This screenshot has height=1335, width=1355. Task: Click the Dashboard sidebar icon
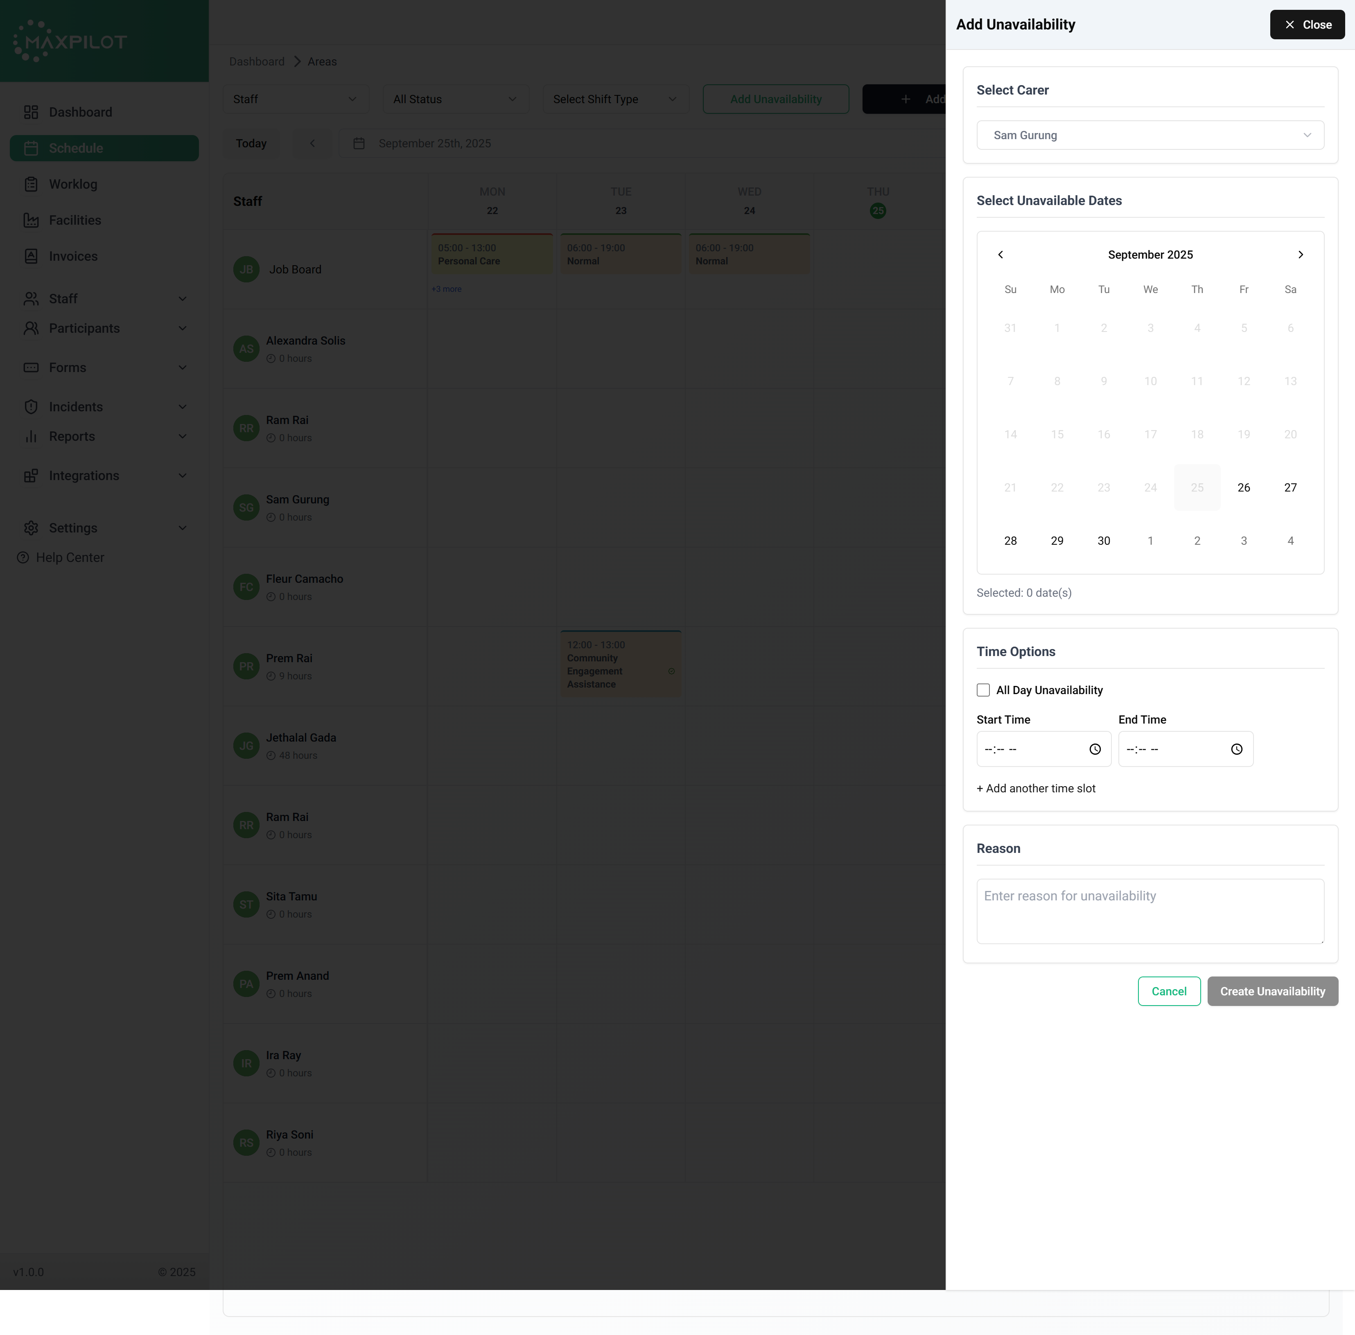31,112
